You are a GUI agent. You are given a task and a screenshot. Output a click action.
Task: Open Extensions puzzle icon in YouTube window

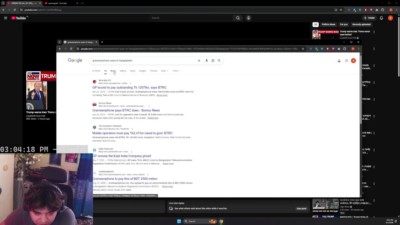point(382,10)
